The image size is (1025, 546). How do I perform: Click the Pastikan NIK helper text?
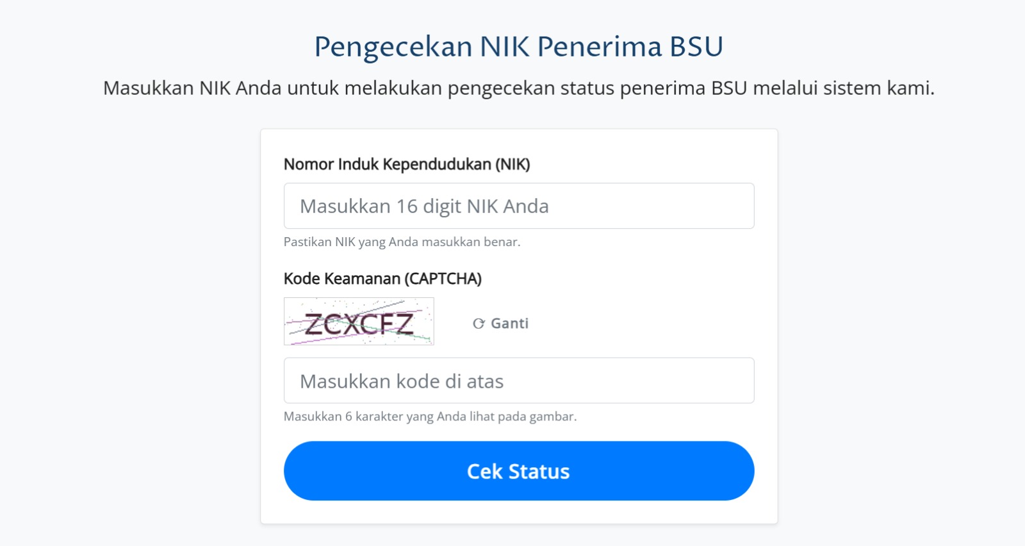[402, 242]
